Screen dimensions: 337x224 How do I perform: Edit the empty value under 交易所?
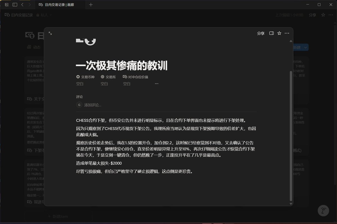click(104, 84)
